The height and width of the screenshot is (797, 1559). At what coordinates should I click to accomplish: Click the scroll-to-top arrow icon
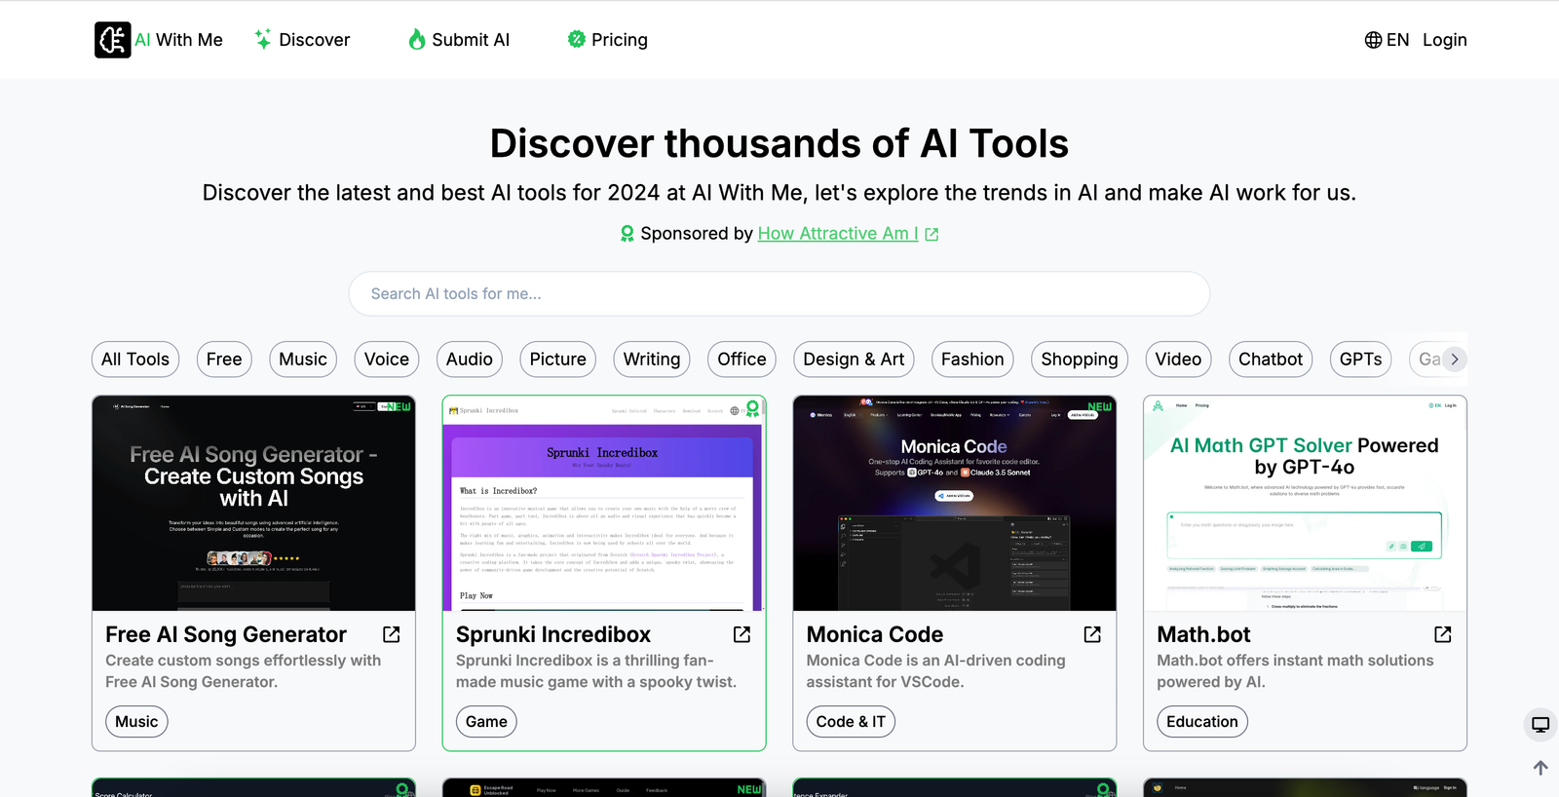click(1540, 768)
